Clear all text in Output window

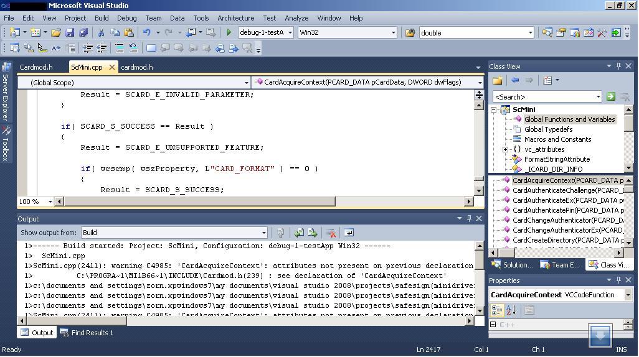[331, 233]
